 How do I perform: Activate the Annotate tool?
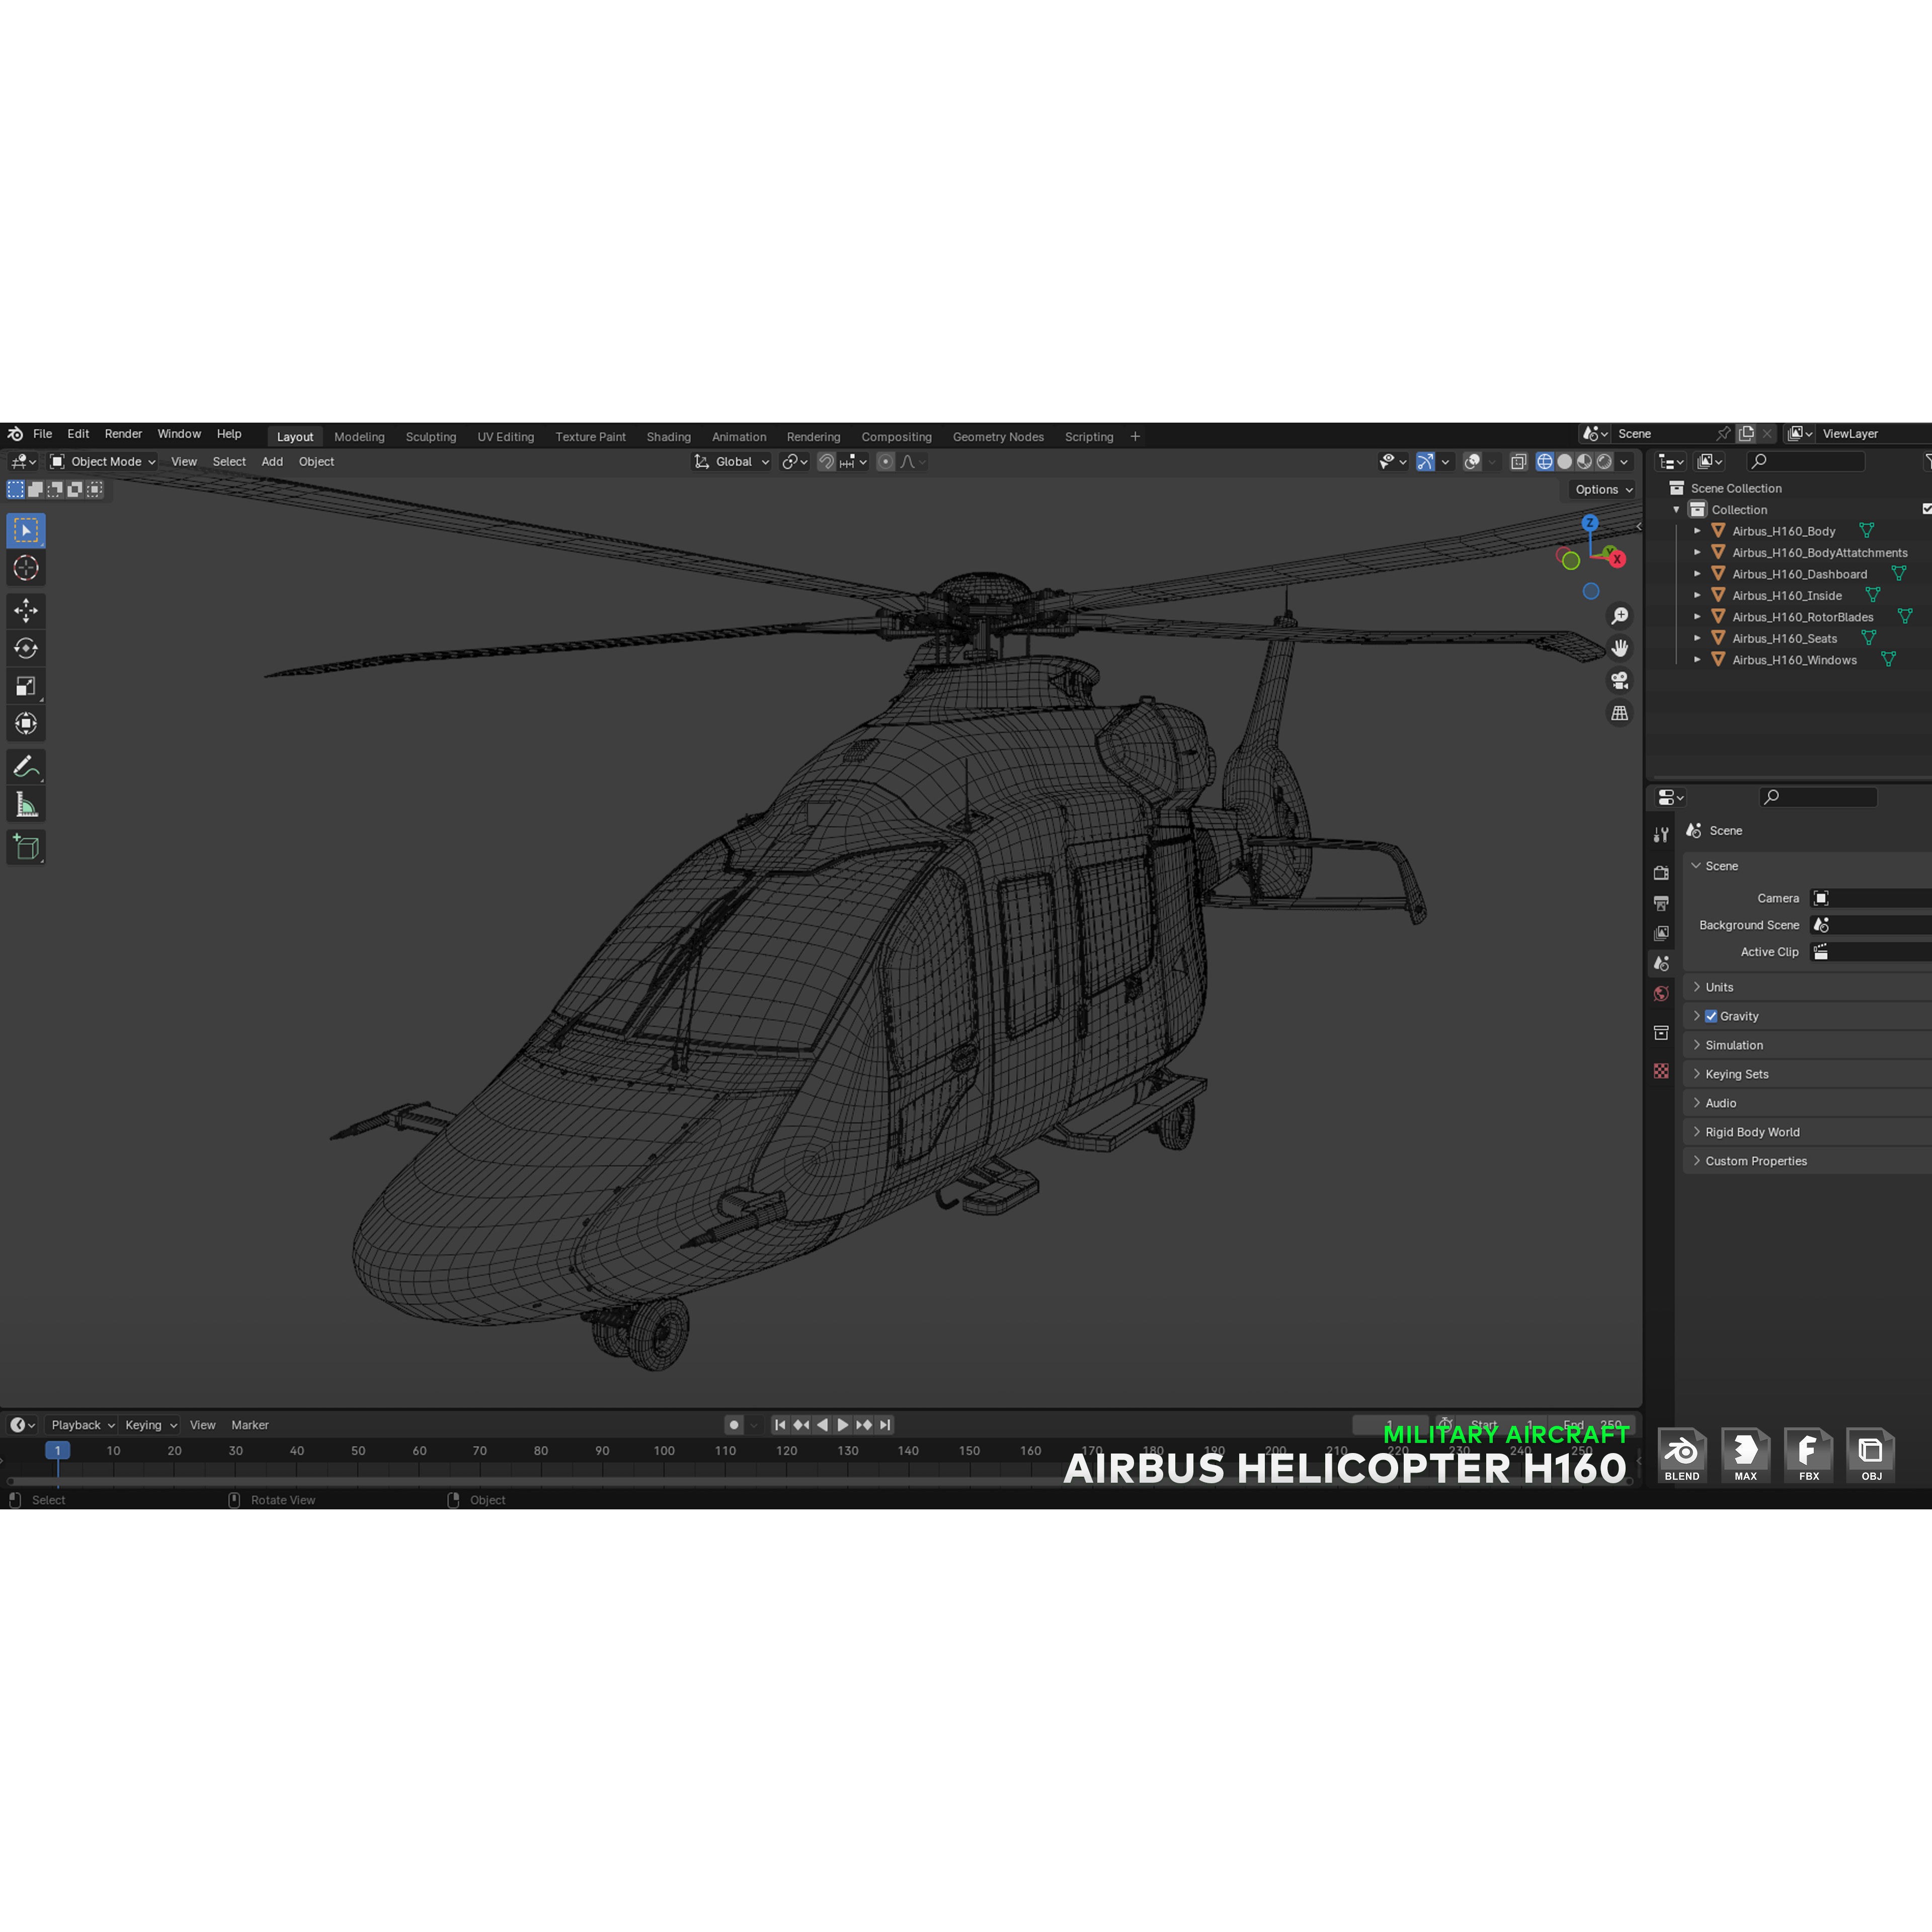(26, 766)
